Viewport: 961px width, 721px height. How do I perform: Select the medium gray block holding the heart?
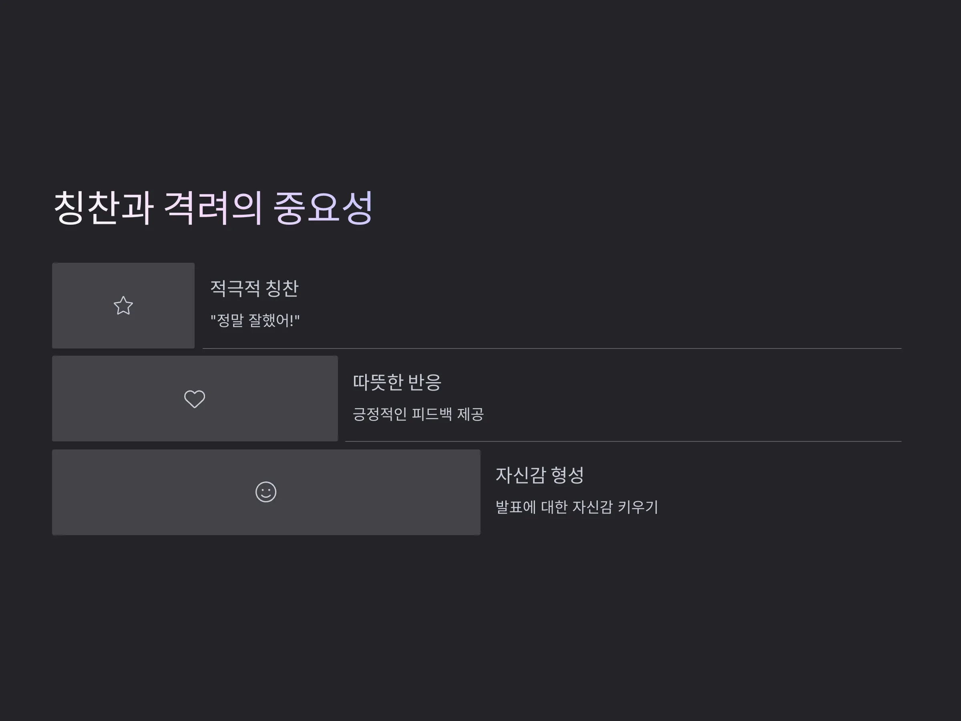(x=195, y=399)
